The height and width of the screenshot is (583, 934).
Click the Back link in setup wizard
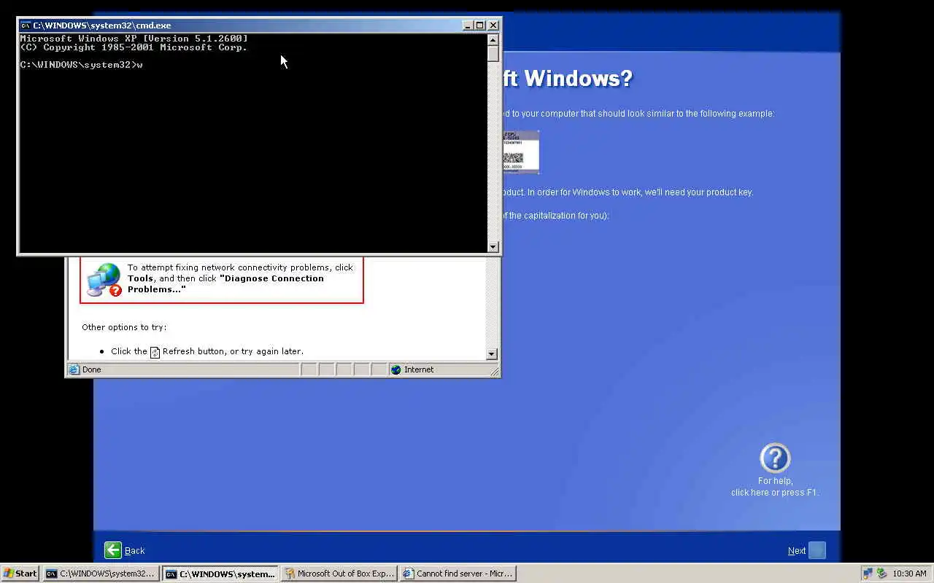pyautogui.click(x=134, y=551)
